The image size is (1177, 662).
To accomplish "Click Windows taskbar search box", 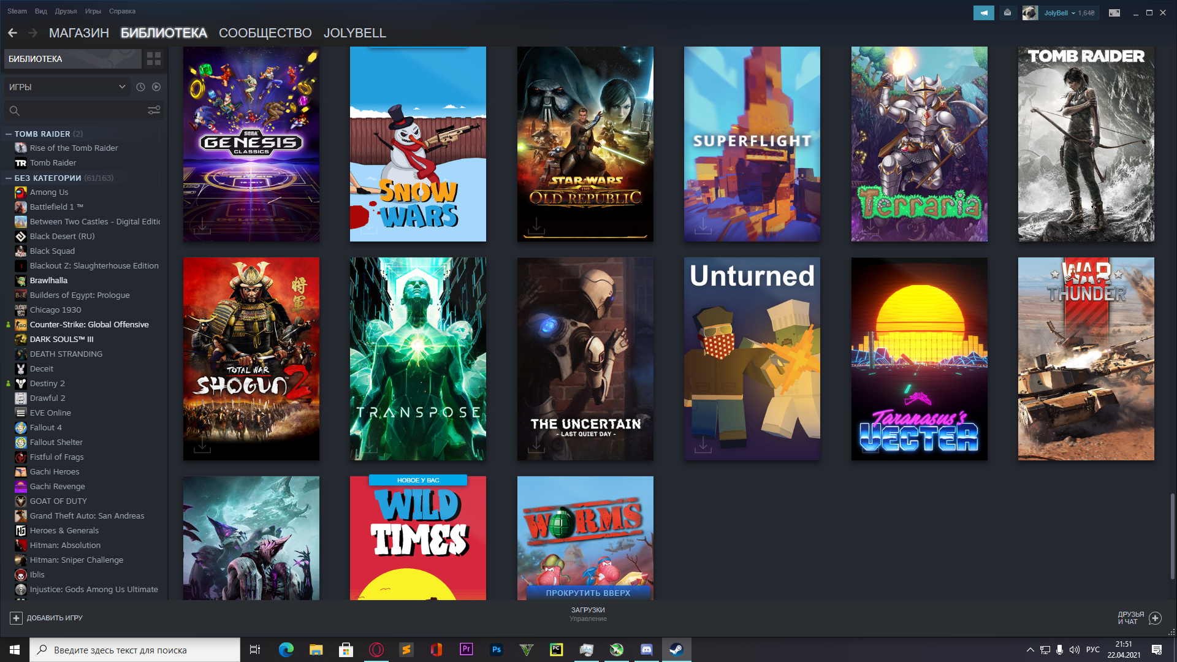I will pos(135,650).
